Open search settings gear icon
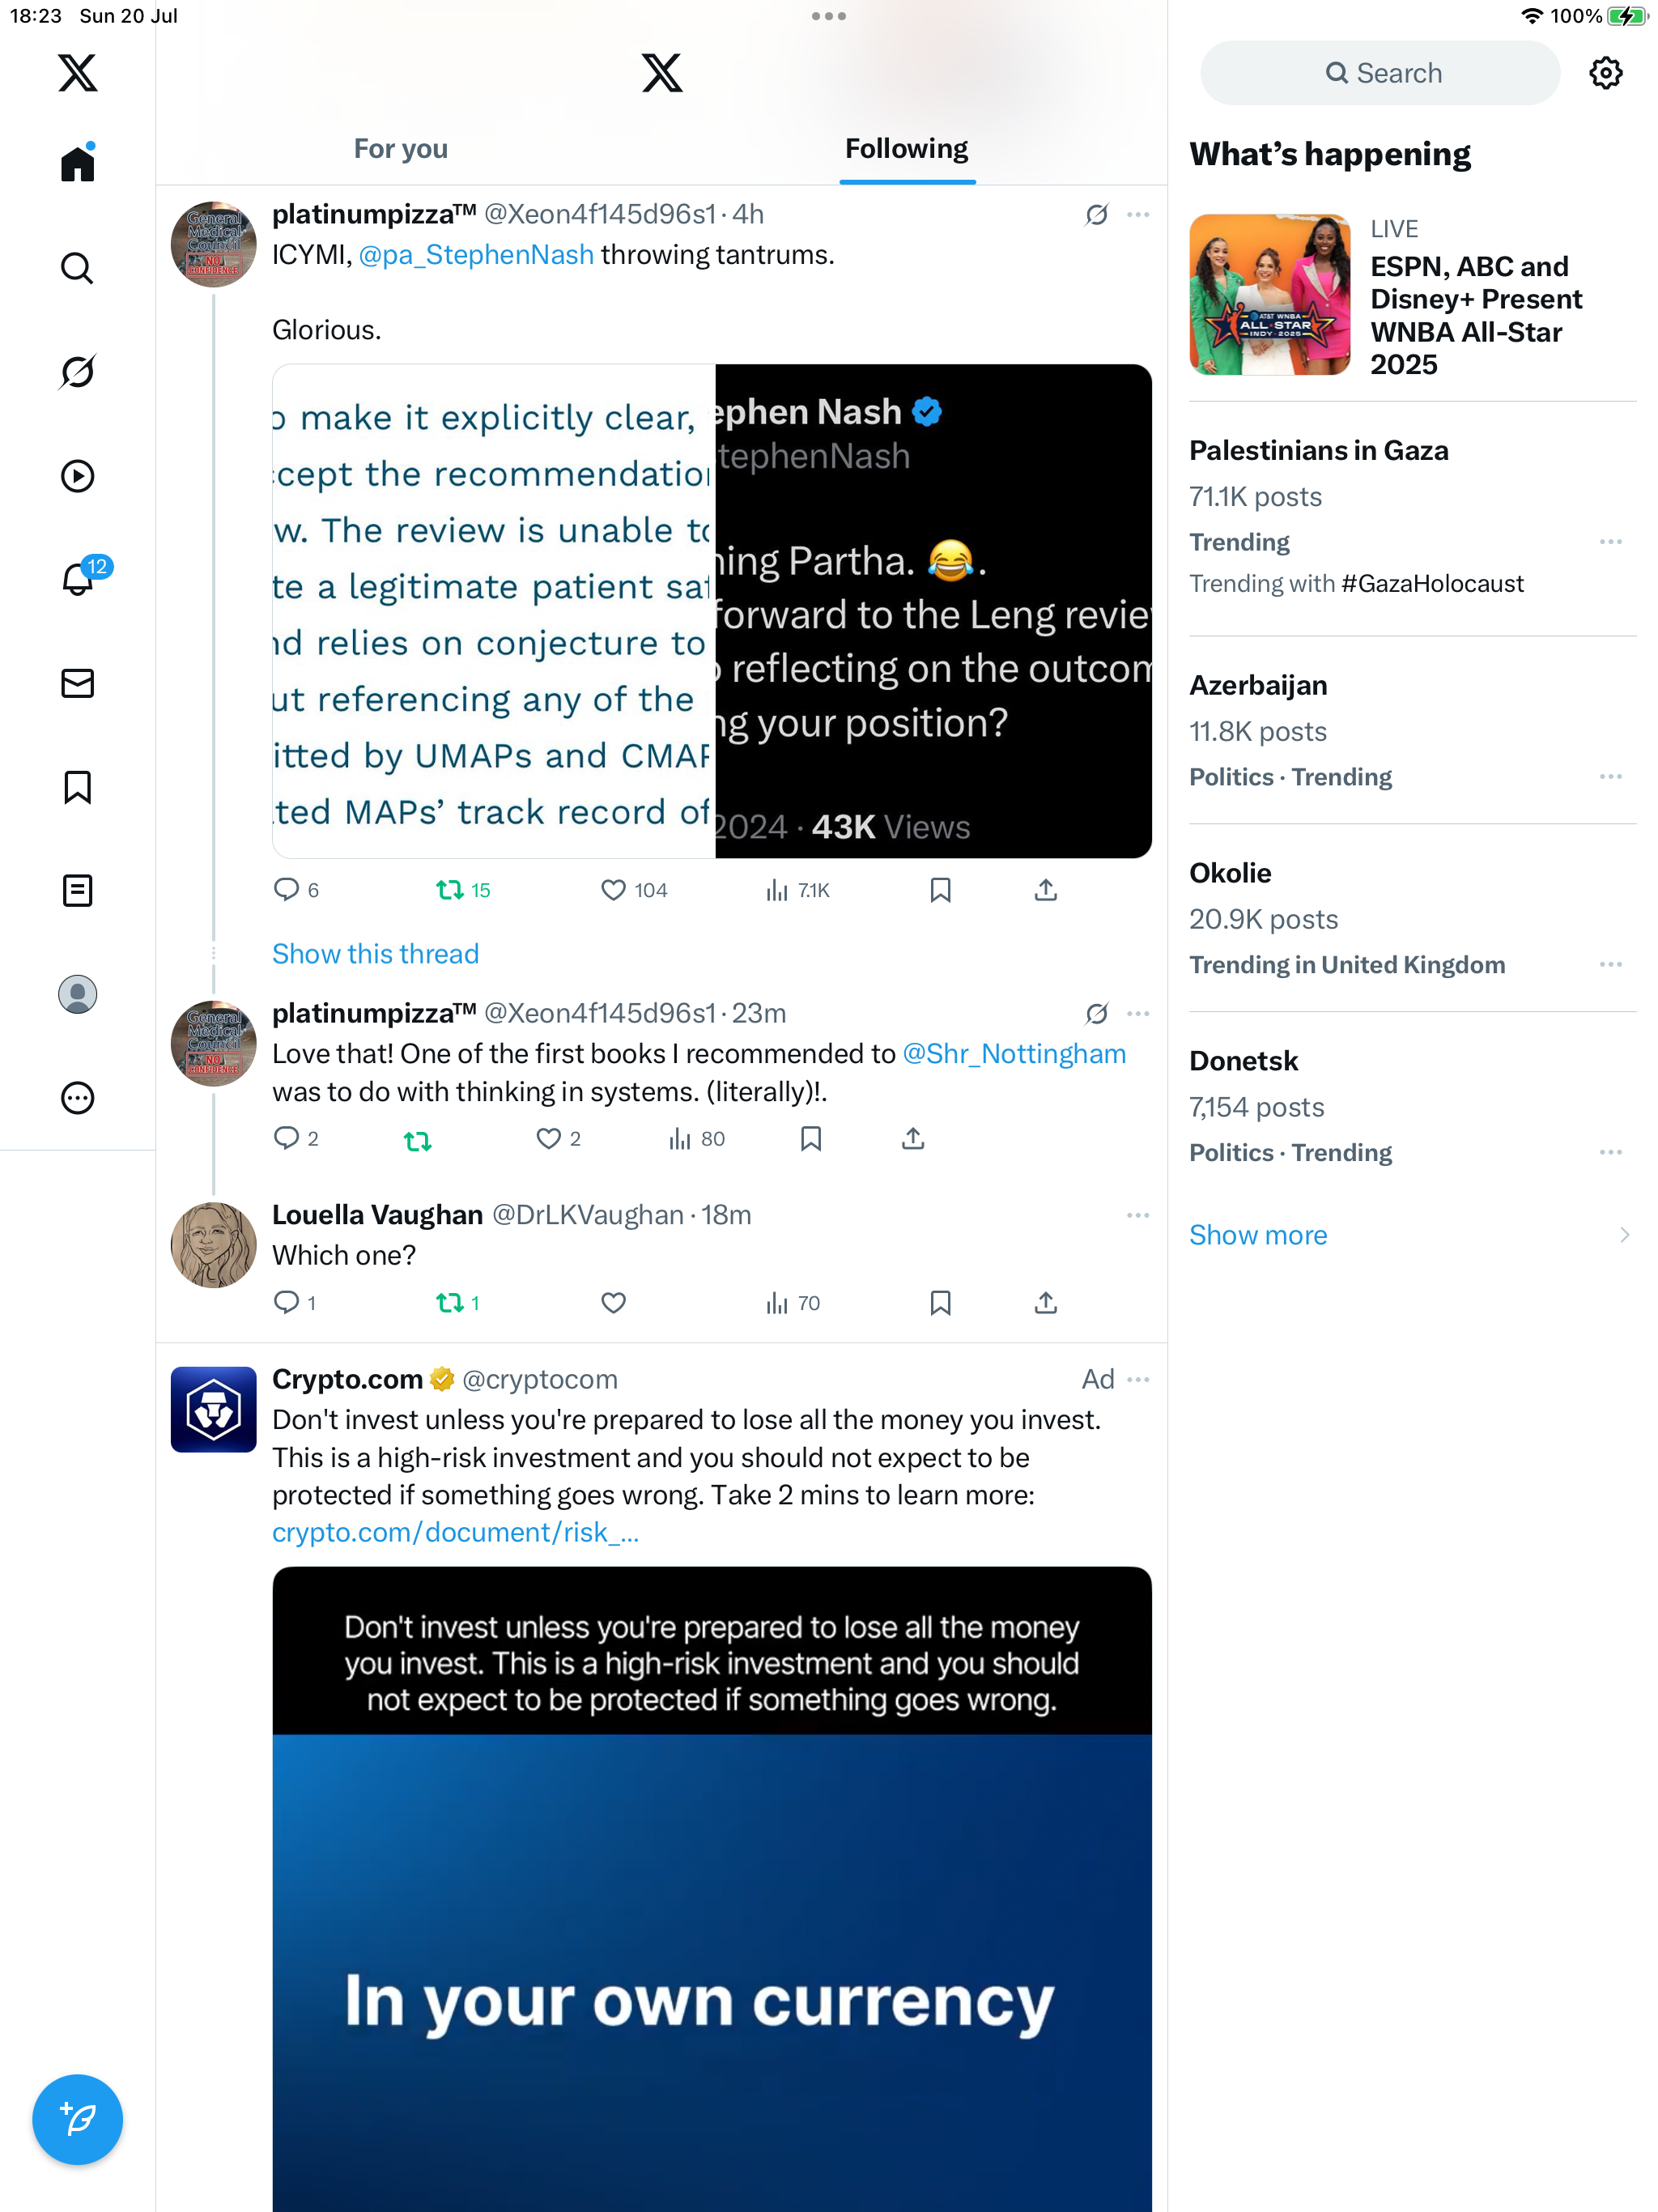This screenshot has height=2212, width=1658. (1605, 73)
